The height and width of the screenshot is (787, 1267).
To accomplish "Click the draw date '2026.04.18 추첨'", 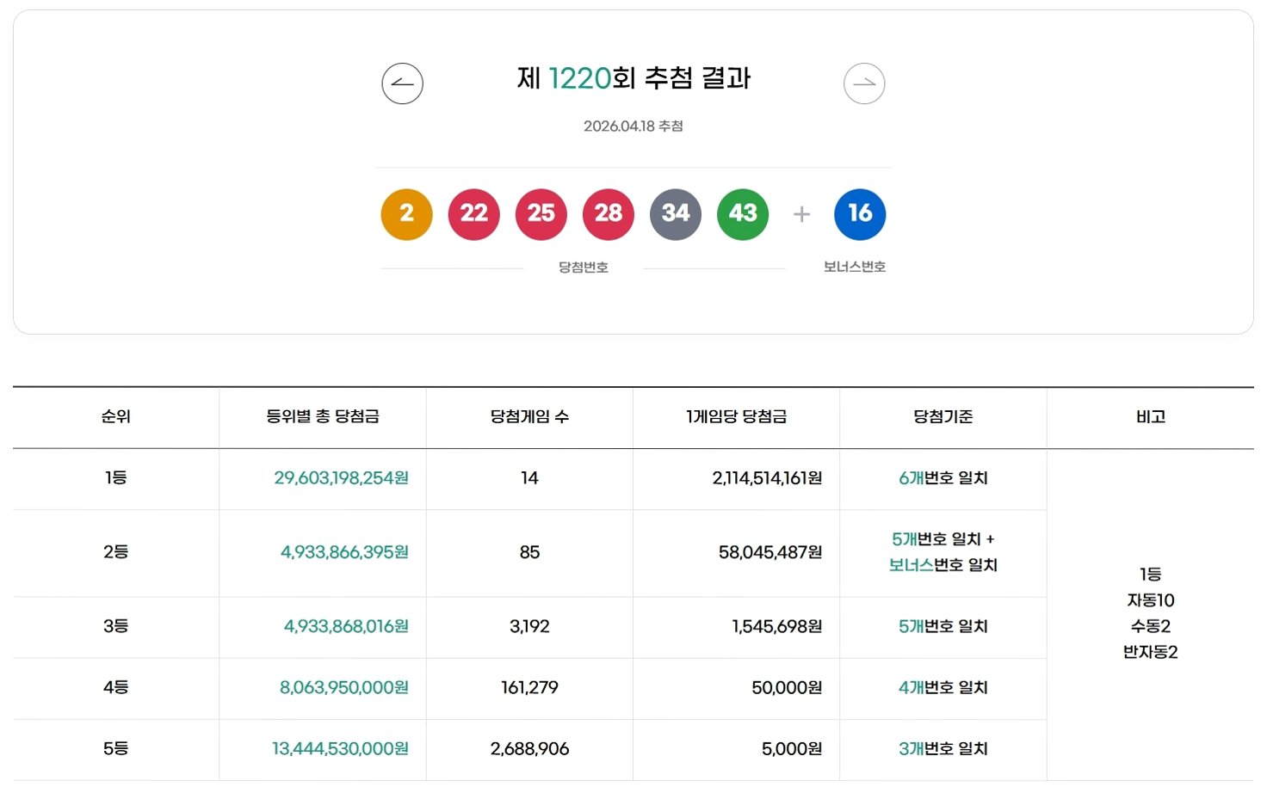I will [x=633, y=126].
